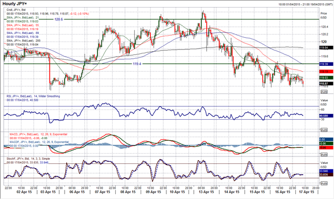Toggle Auto scaling on the RSI panel
The image size is (334, 199).
324,130
